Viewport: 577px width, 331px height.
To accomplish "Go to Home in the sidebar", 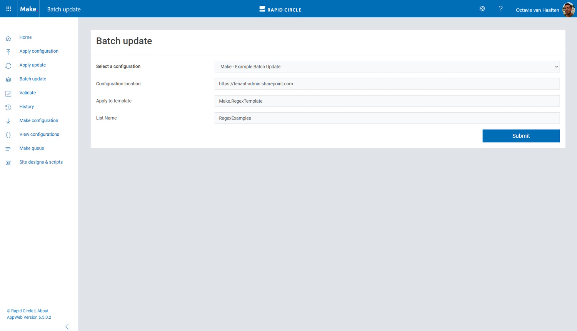I will pos(25,37).
